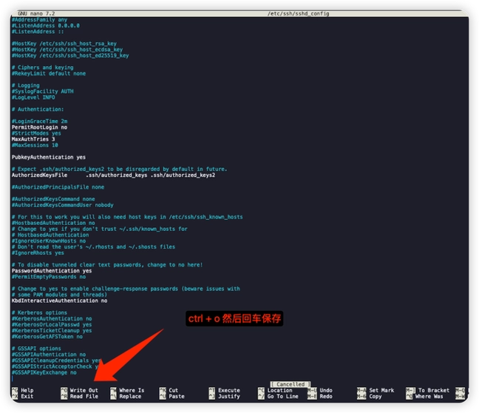Click the #KerberosOrLocalPasswd yes line
The image size is (479, 413).
pos(52,325)
